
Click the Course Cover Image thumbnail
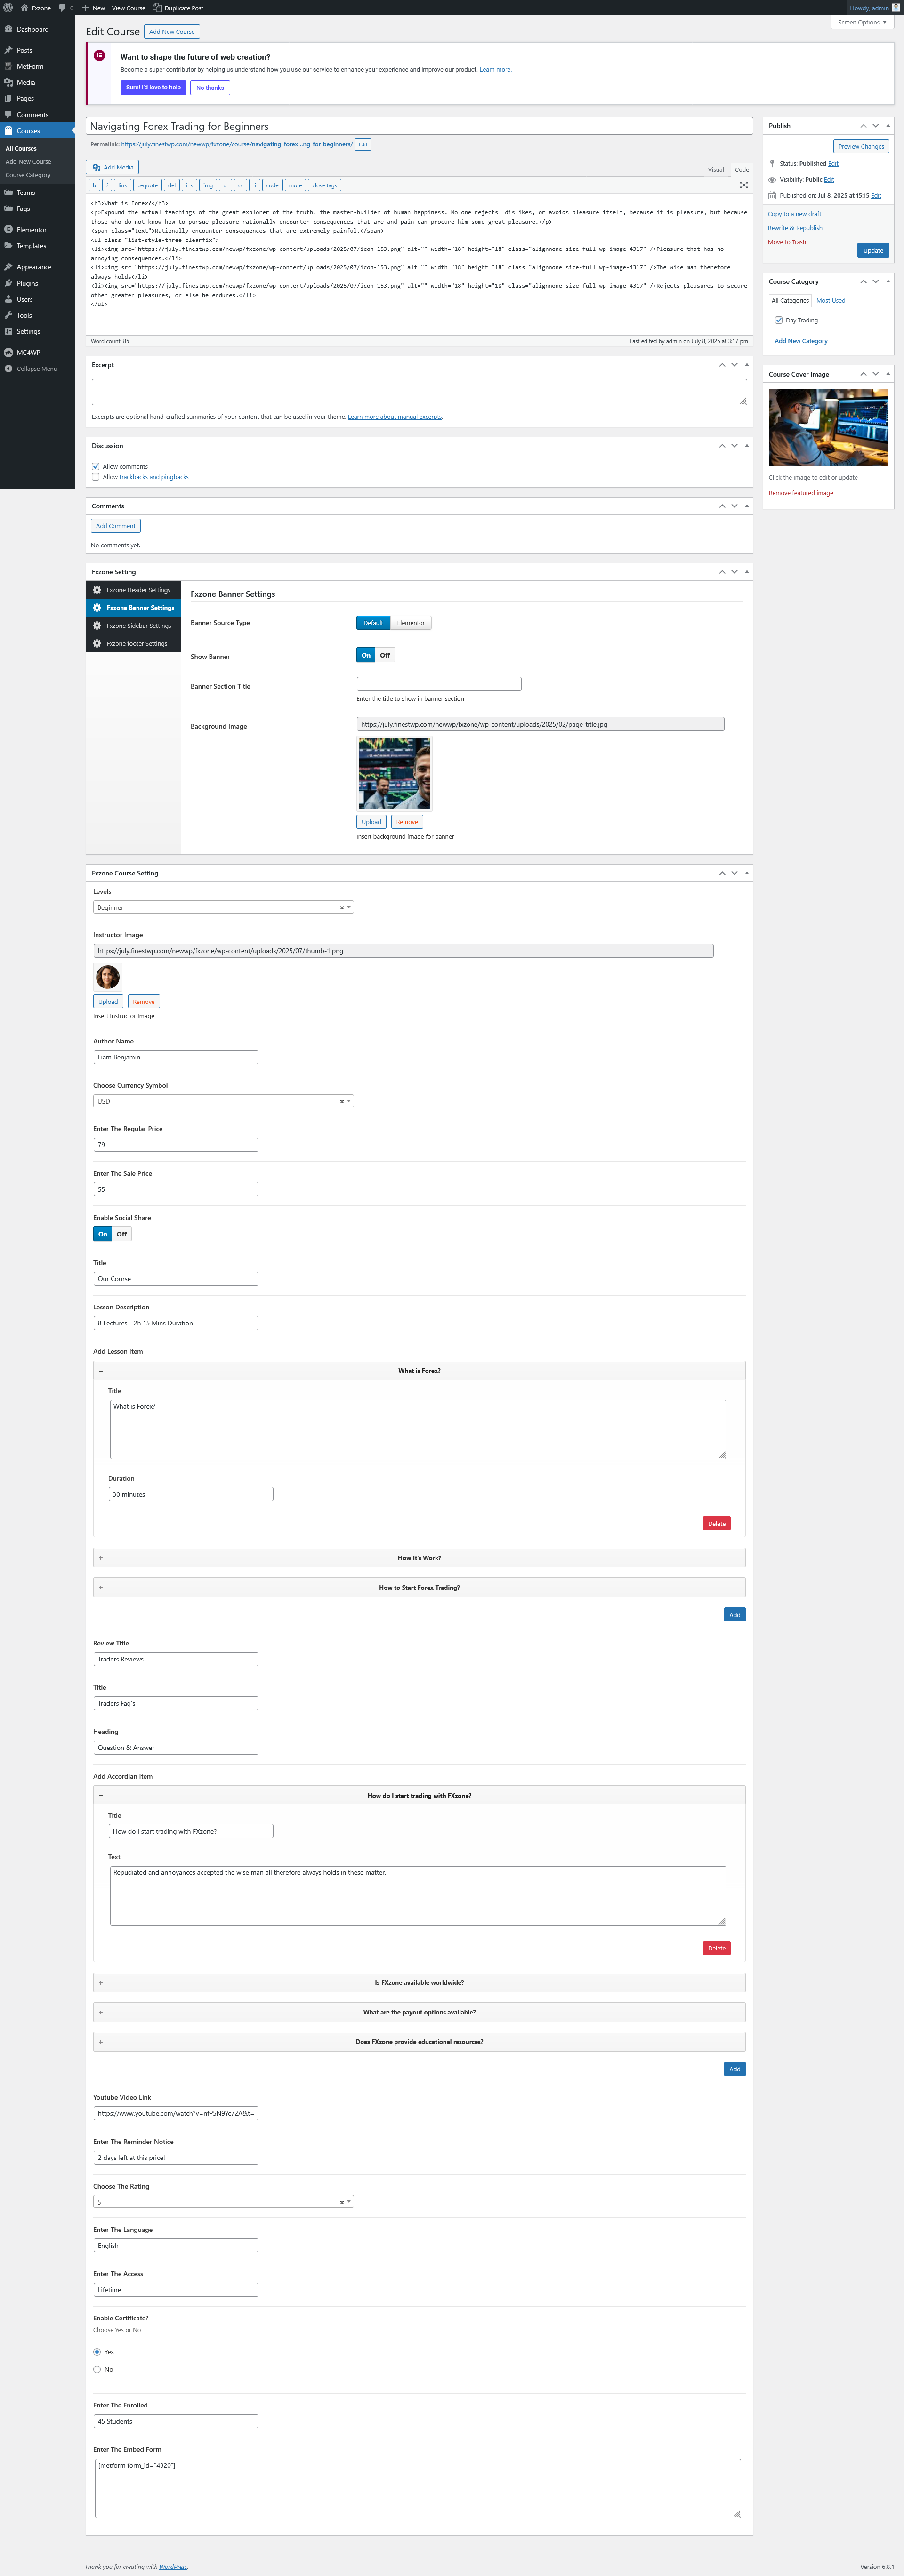click(x=828, y=427)
